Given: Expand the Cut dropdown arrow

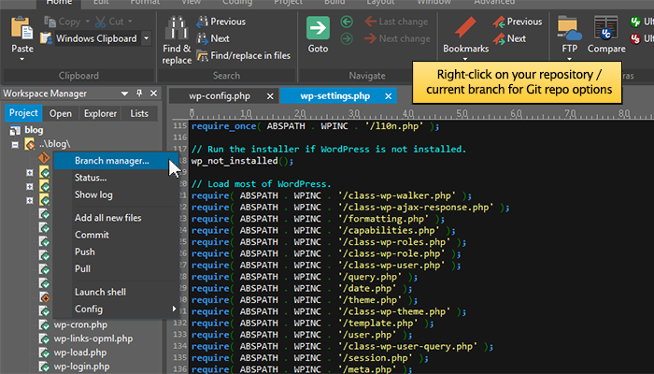Looking at the screenshot, I should [x=130, y=22].
